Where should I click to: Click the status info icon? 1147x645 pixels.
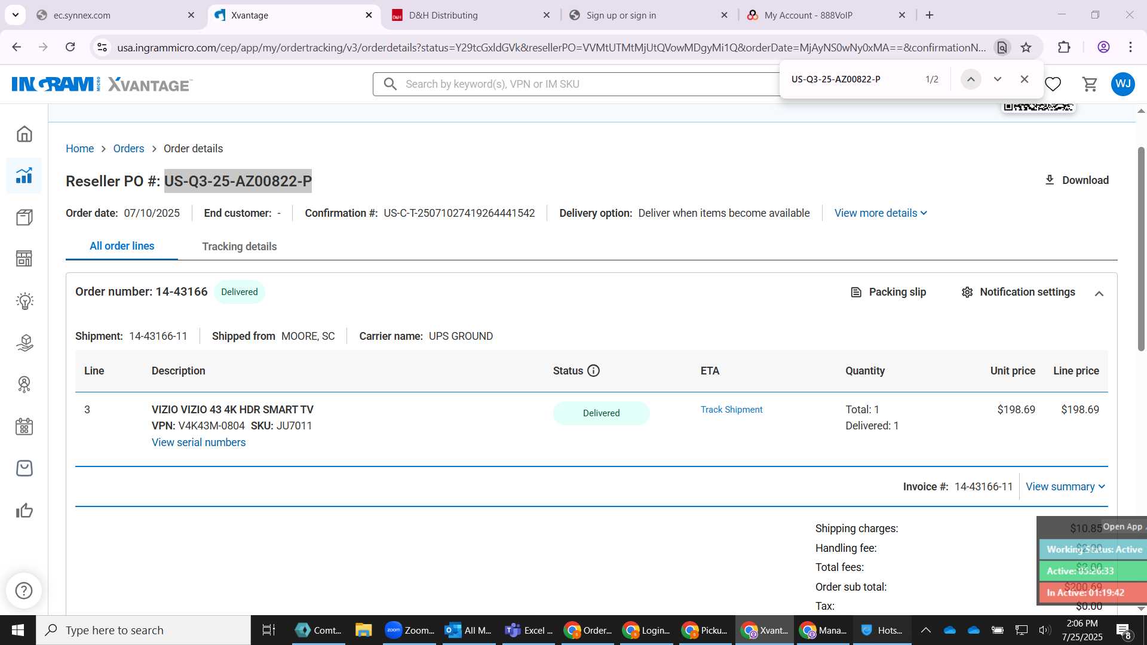point(593,371)
